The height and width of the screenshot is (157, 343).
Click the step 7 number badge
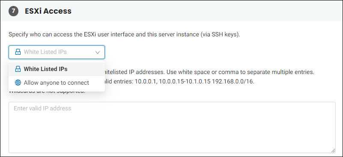[13, 11]
